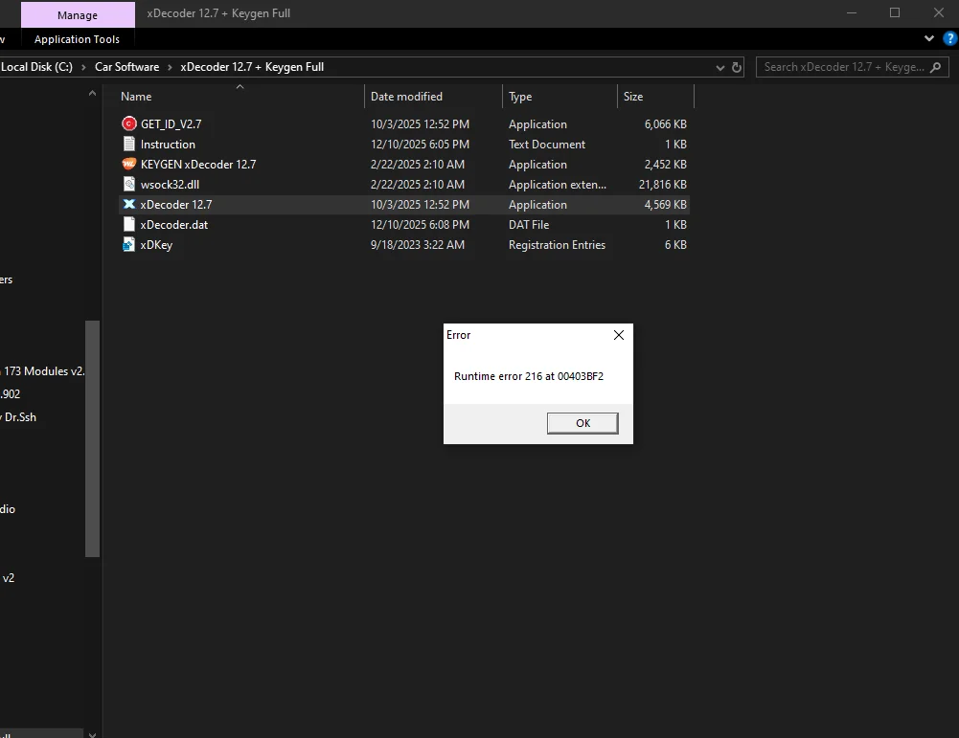Select the xDecoder.dat DAT file icon
This screenshot has width=959, height=738.
click(x=128, y=224)
